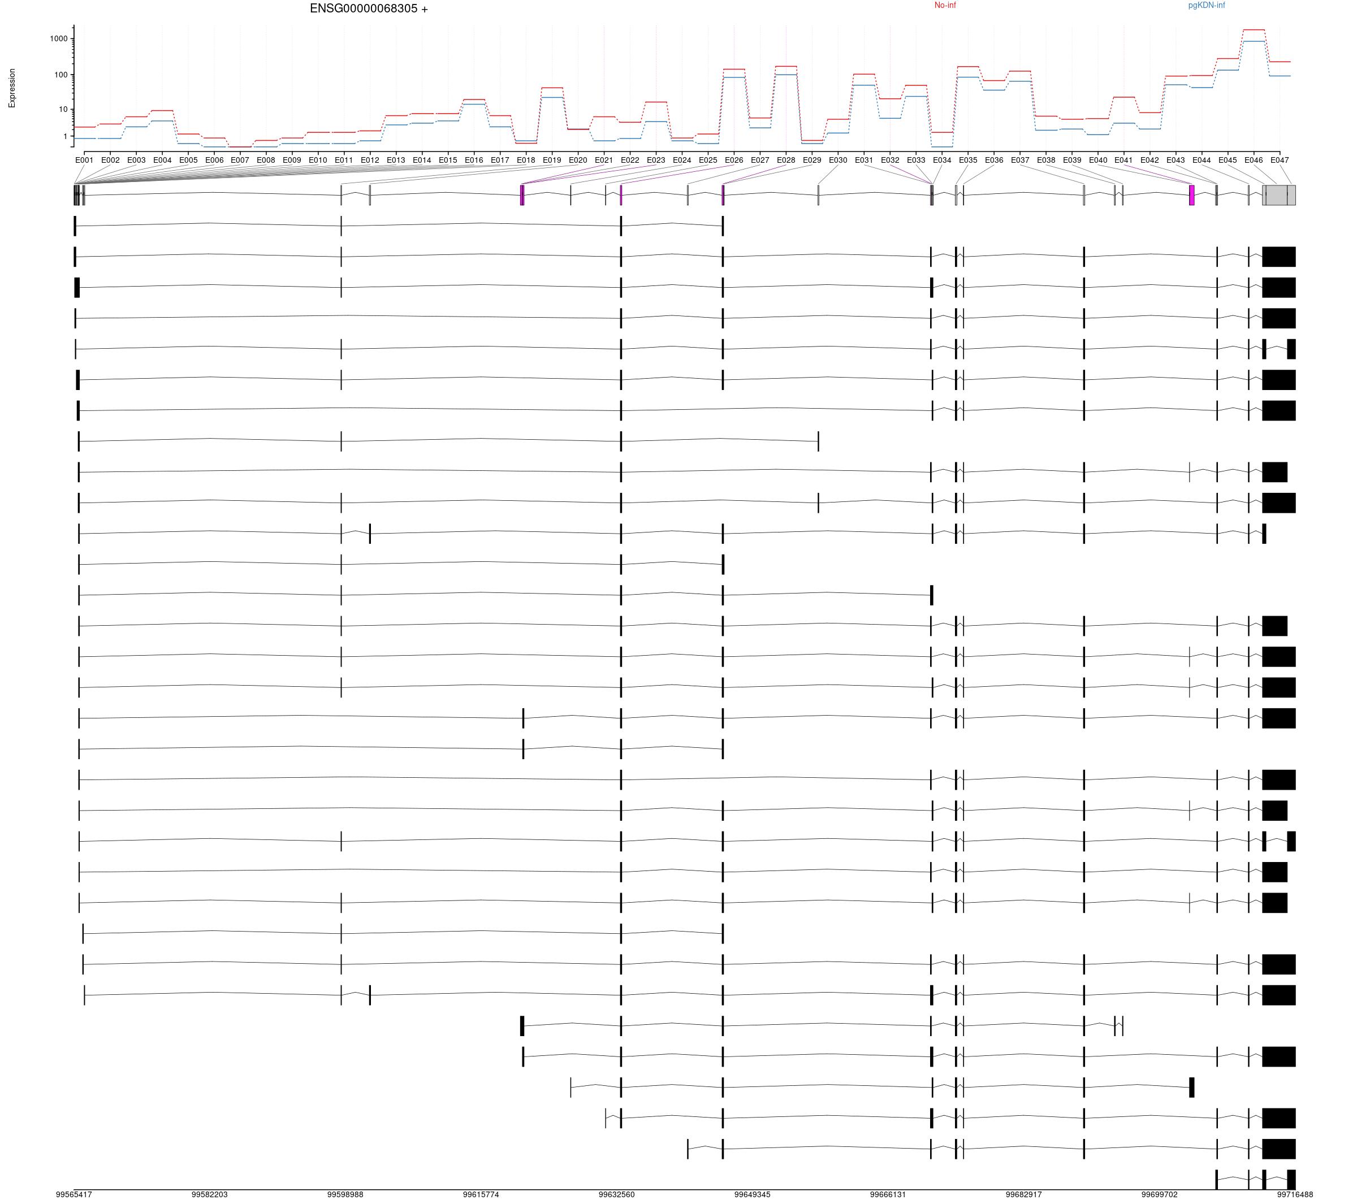Click exon label E032
This screenshot has width=1357, height=1204.
pyautogui.click(x=889, y=160)
